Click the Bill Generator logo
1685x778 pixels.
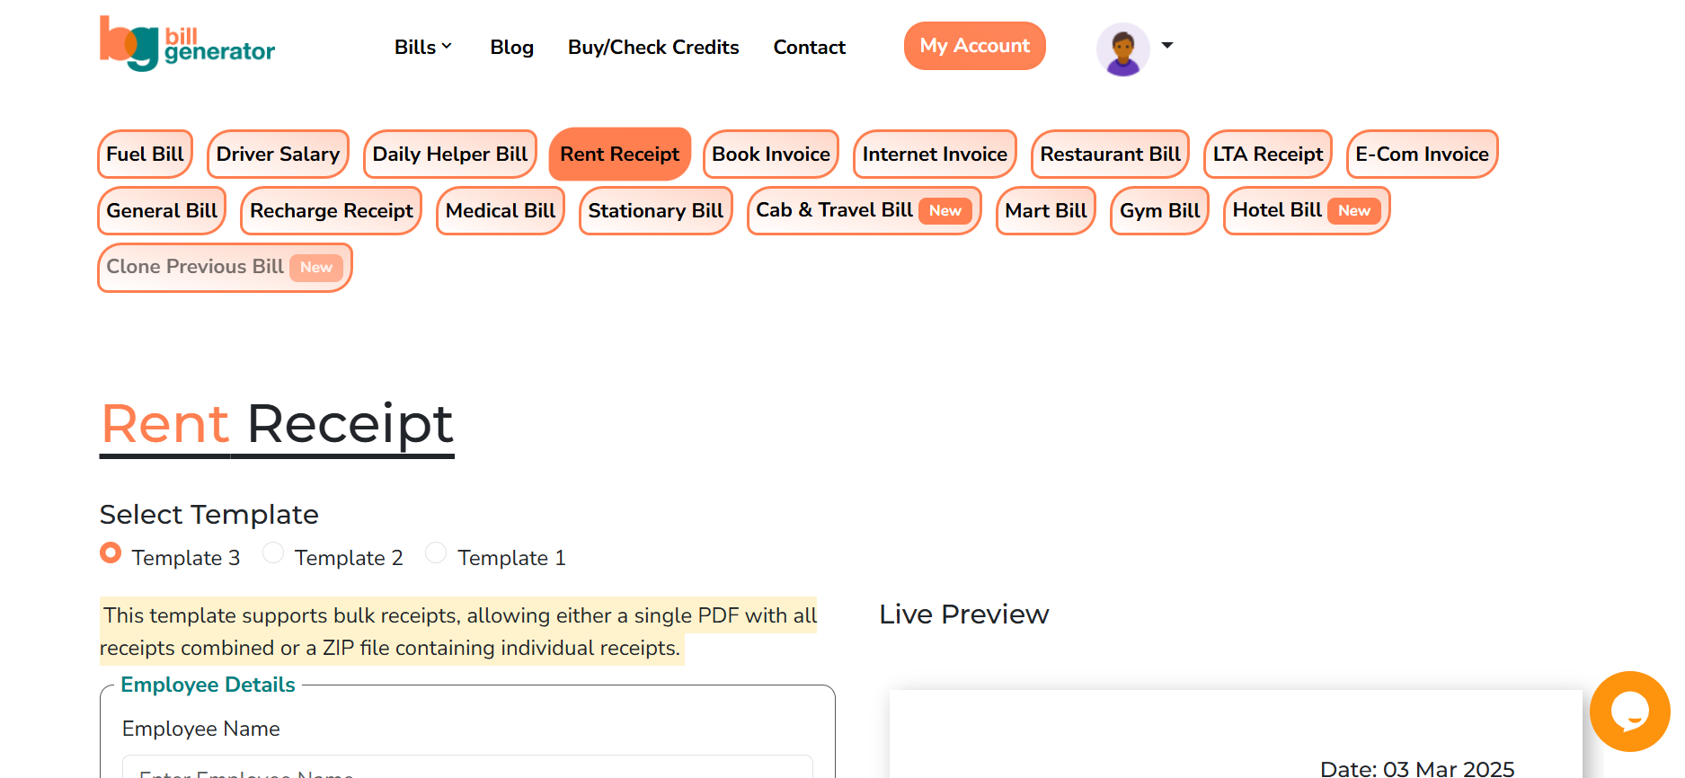tap(187, 44)
